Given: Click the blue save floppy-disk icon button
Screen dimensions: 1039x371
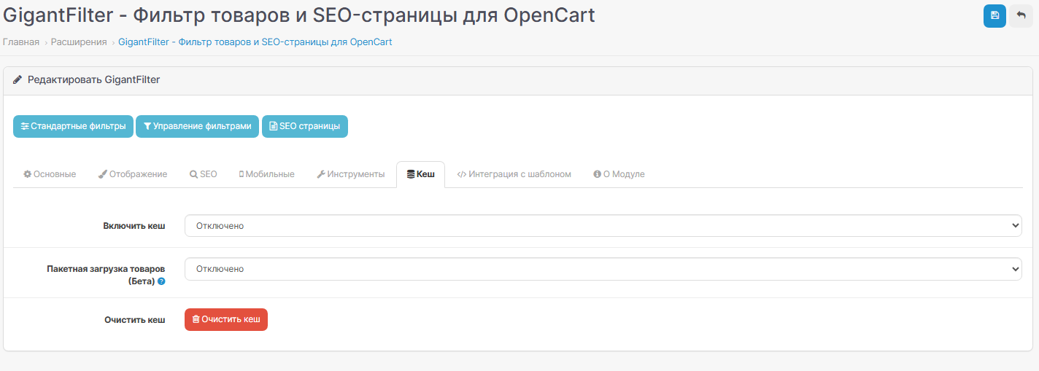Looking at the screenshot, I should 994,16.
